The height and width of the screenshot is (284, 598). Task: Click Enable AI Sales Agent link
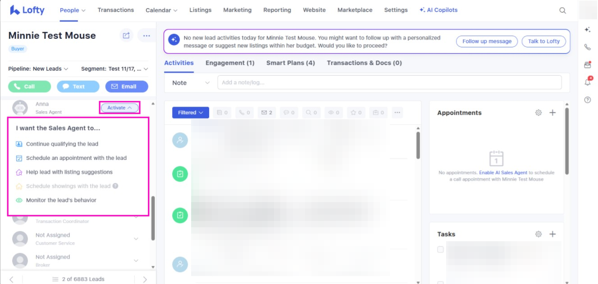(503, 173)
